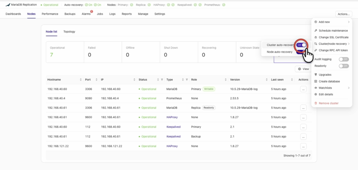Switch to the Topology tab

coord(69,32)
